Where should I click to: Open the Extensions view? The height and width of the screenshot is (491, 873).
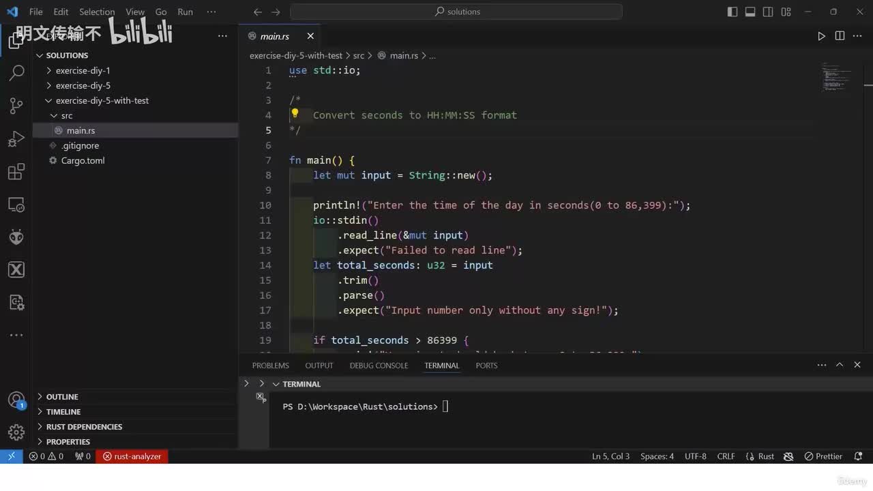(x=16, y=172)
